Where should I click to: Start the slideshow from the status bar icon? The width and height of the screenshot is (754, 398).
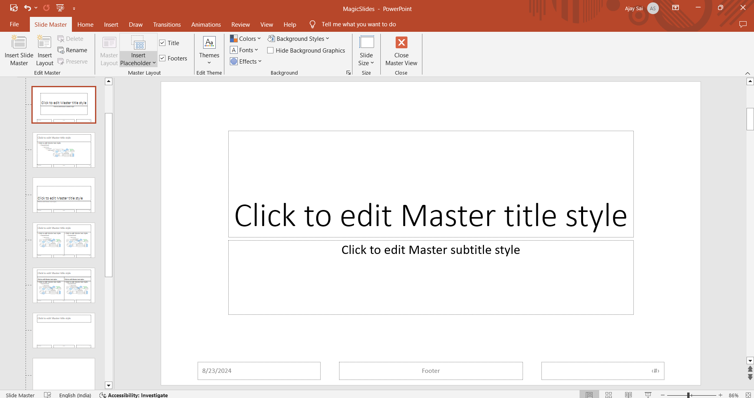click(648, 395)
